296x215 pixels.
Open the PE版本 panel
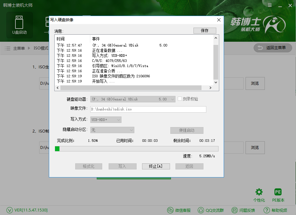tap(278, 194)
